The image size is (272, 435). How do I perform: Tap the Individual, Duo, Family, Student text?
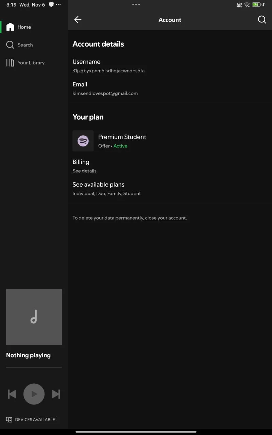(107, 193)
